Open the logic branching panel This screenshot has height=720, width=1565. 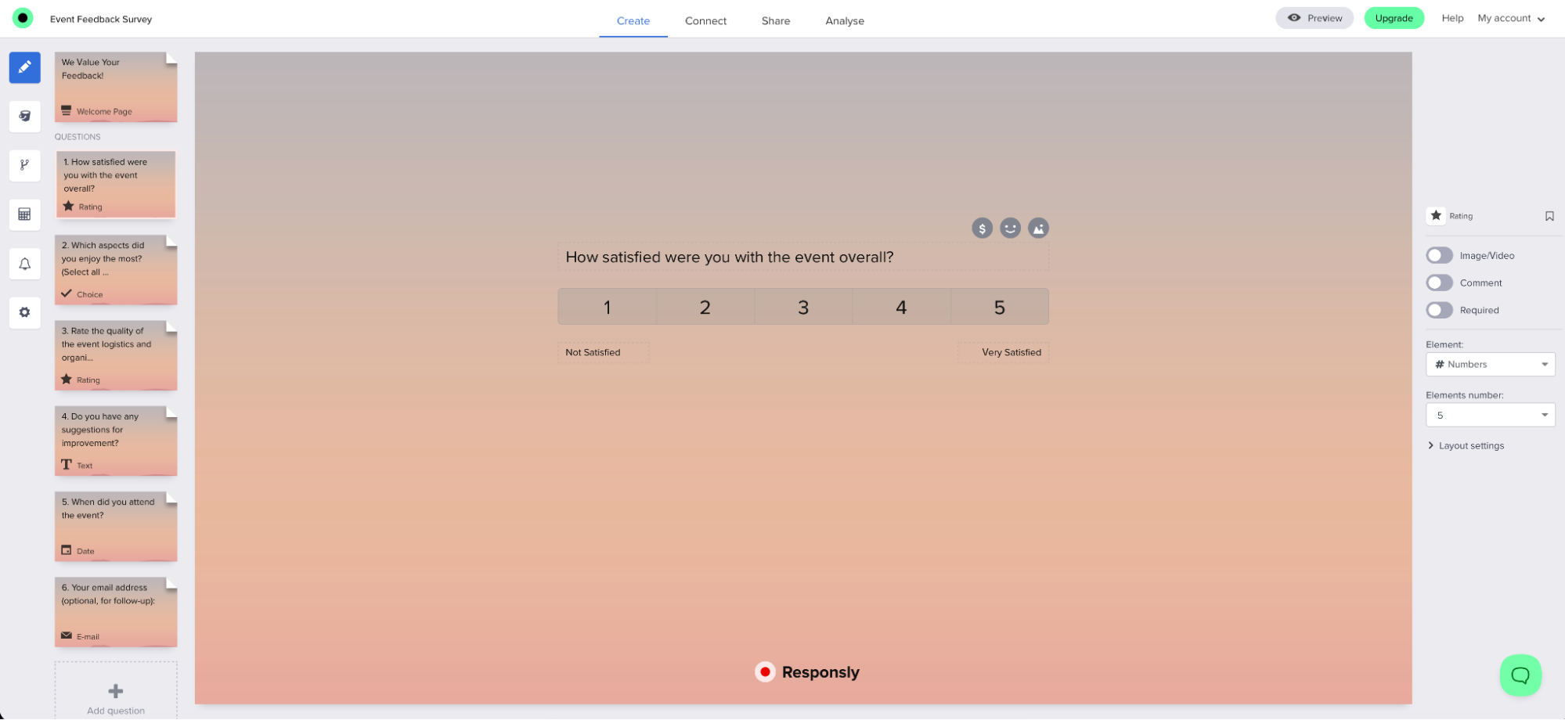[24, 165]
